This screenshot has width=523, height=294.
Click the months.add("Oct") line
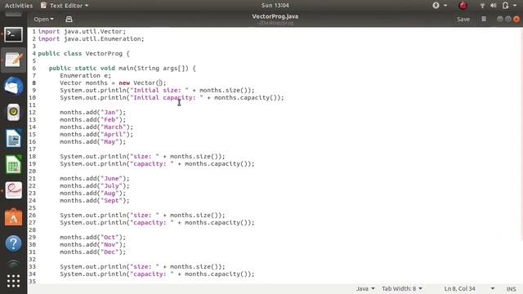pyautogui.click(x=92, y=237)
